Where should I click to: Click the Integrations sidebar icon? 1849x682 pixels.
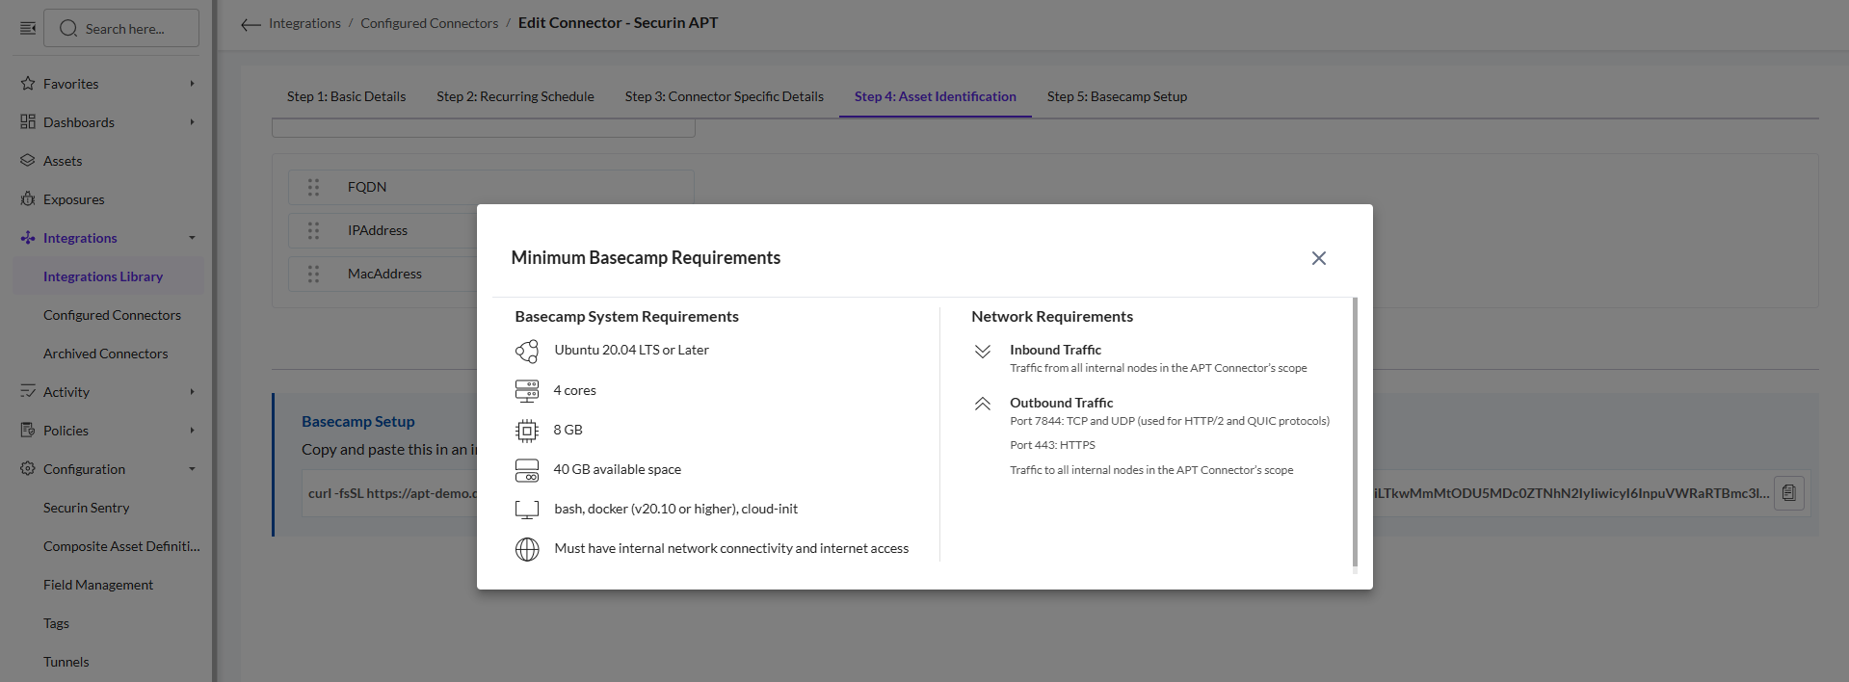click(28, 238)
